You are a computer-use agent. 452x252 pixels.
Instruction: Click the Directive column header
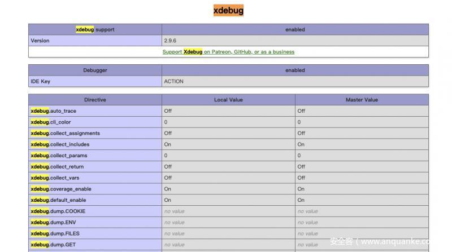coord(95,100)
